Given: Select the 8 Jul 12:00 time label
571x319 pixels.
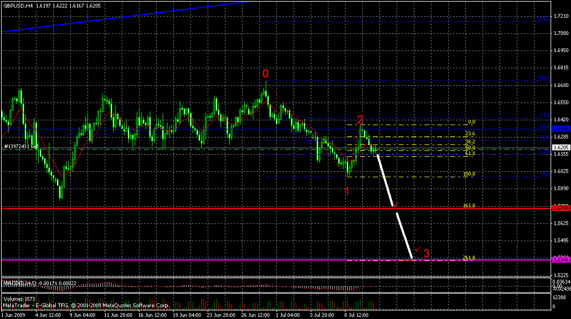Looking at the screenshot, I should tap(356, 315).
